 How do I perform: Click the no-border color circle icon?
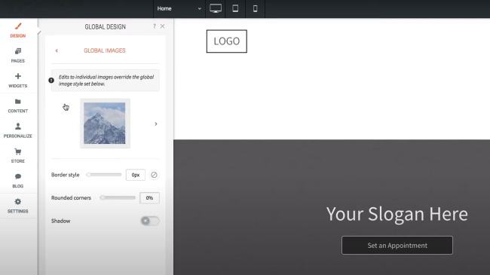pos(154,175)
